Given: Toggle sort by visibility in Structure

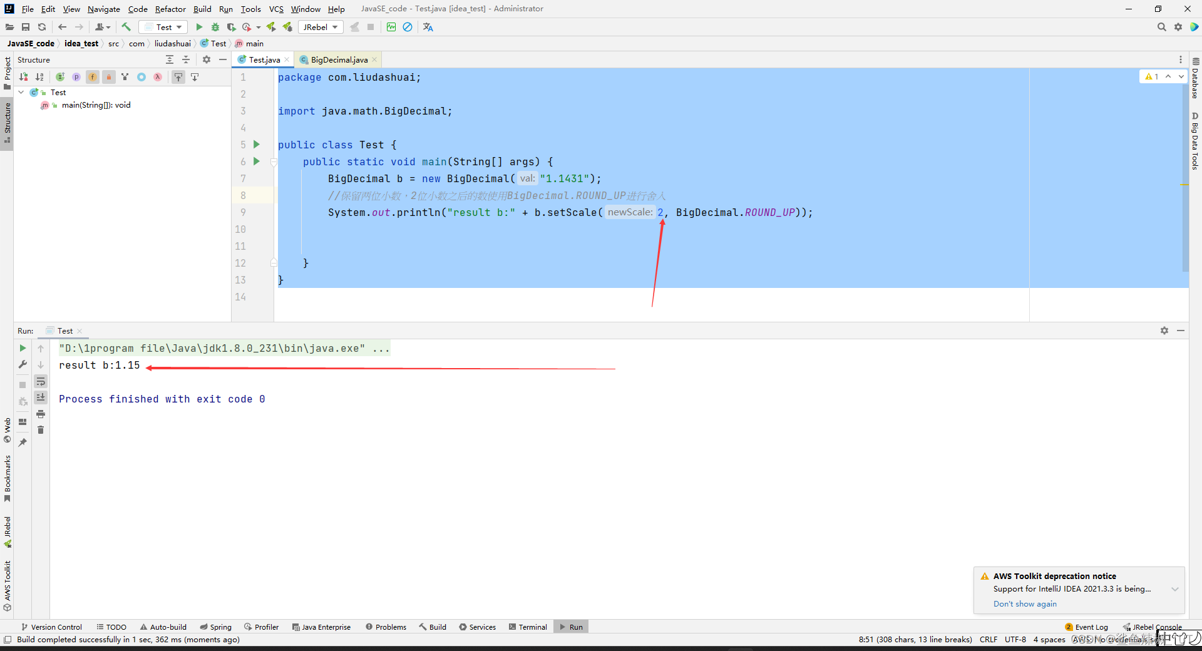Looking at the screenshot, I should click(x=23, y=77).
